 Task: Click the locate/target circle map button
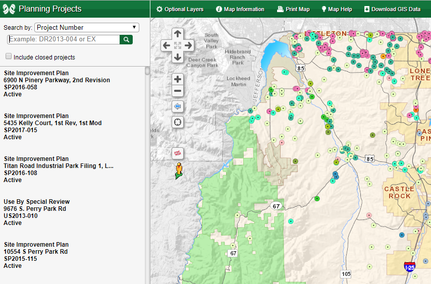[178, 122]
